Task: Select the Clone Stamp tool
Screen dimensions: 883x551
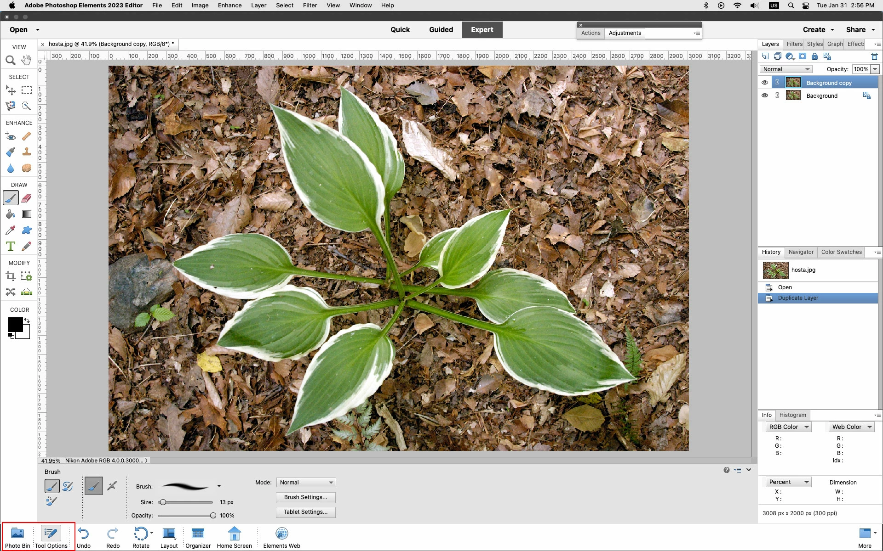Action: click(27, 152)
